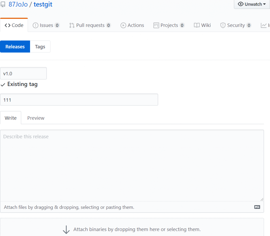270x236 pixels.
Task: Open the testgit repository link
Action: point(43,4)
